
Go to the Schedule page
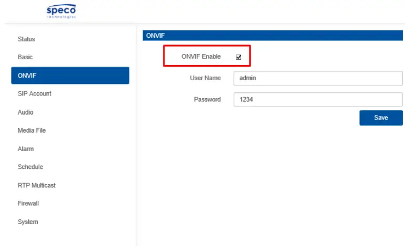click(30, 167)
